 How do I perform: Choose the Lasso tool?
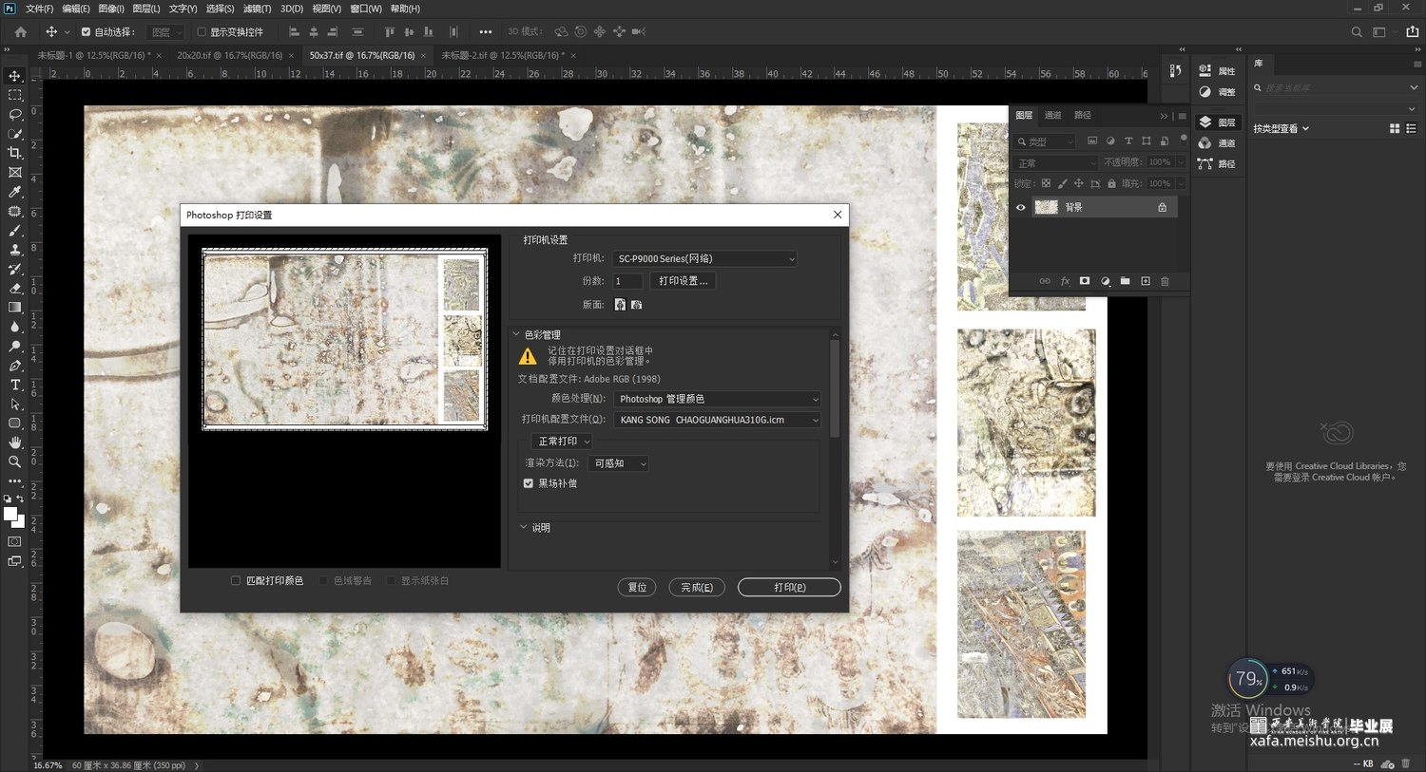(14, 114)
